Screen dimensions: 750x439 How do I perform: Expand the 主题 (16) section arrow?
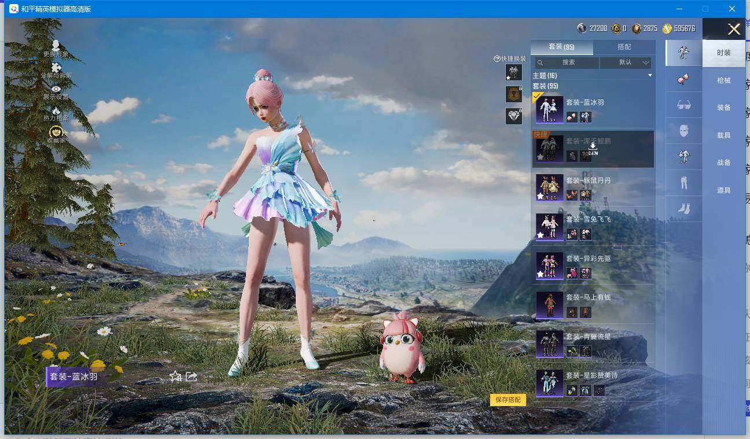[650, 76]
